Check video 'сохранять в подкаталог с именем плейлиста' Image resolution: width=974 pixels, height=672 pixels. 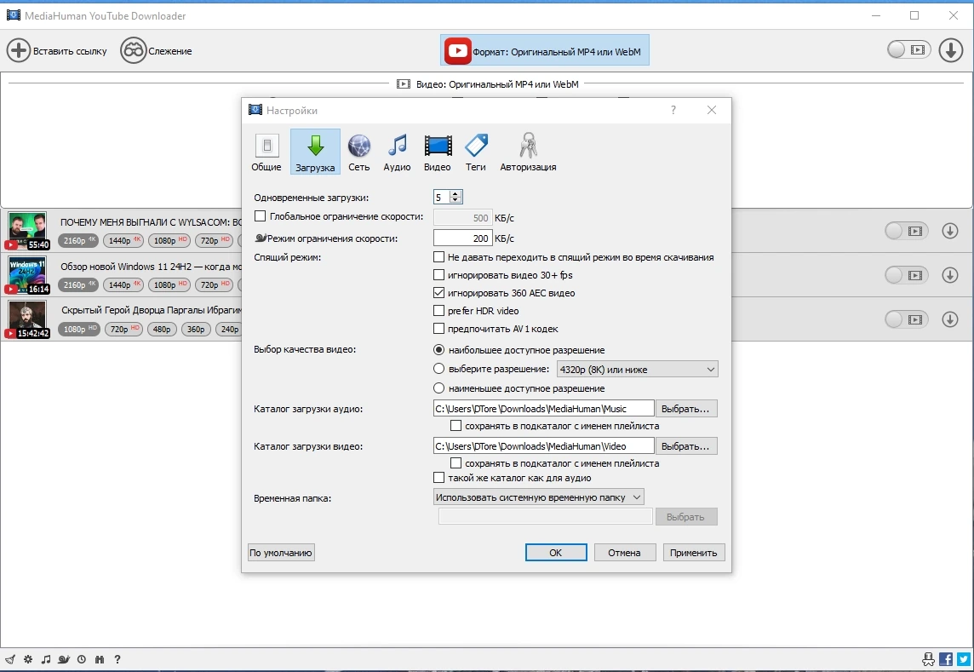point(456,463)
